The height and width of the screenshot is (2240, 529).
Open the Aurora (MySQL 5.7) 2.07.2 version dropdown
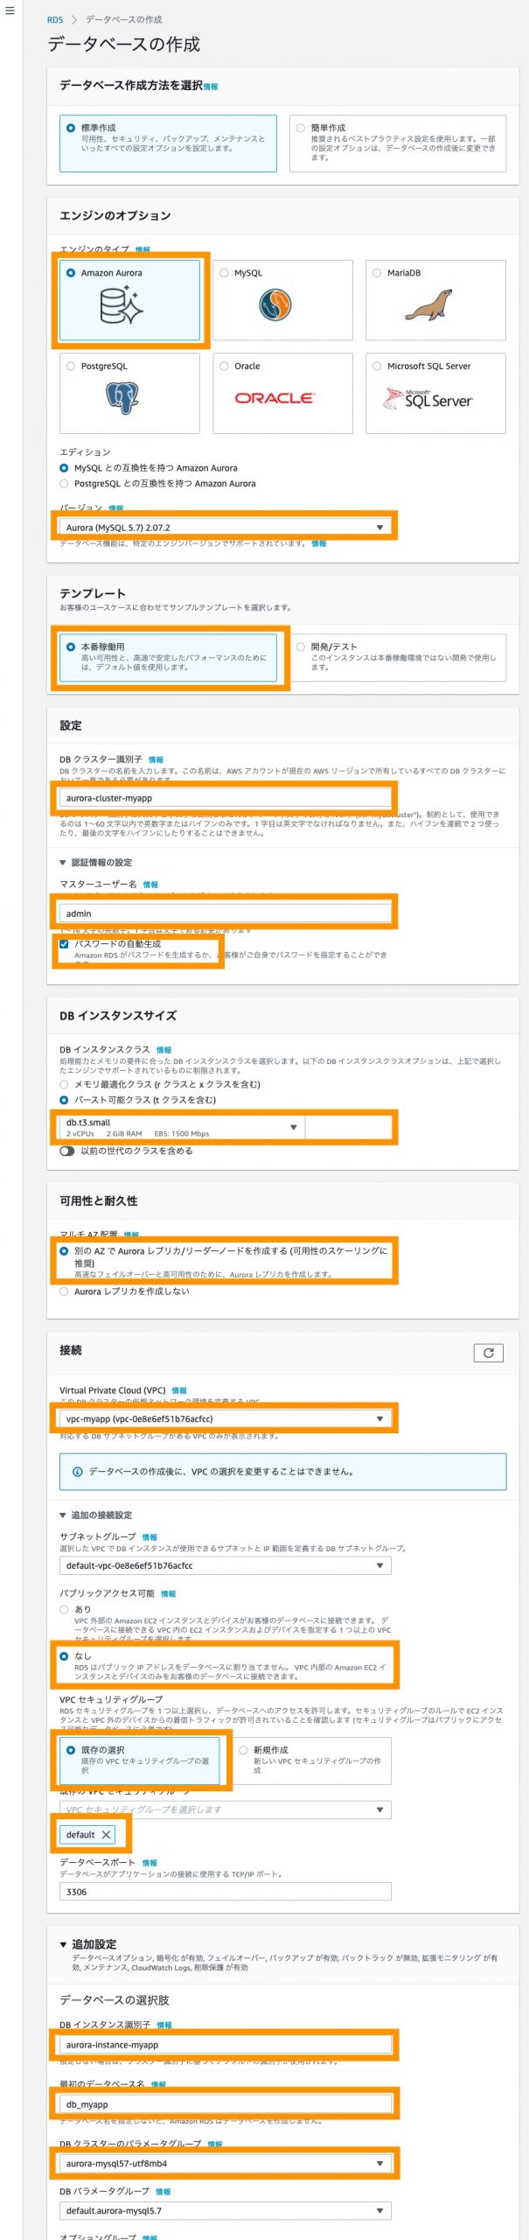pos(226,528)
